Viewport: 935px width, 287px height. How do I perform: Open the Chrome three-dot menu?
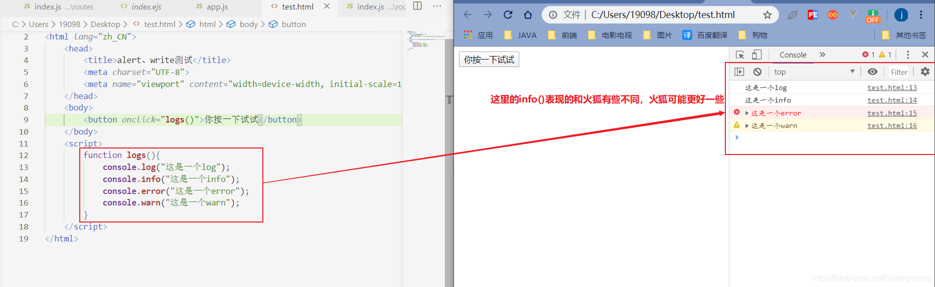pyautogui.click(x=921, y=15)
